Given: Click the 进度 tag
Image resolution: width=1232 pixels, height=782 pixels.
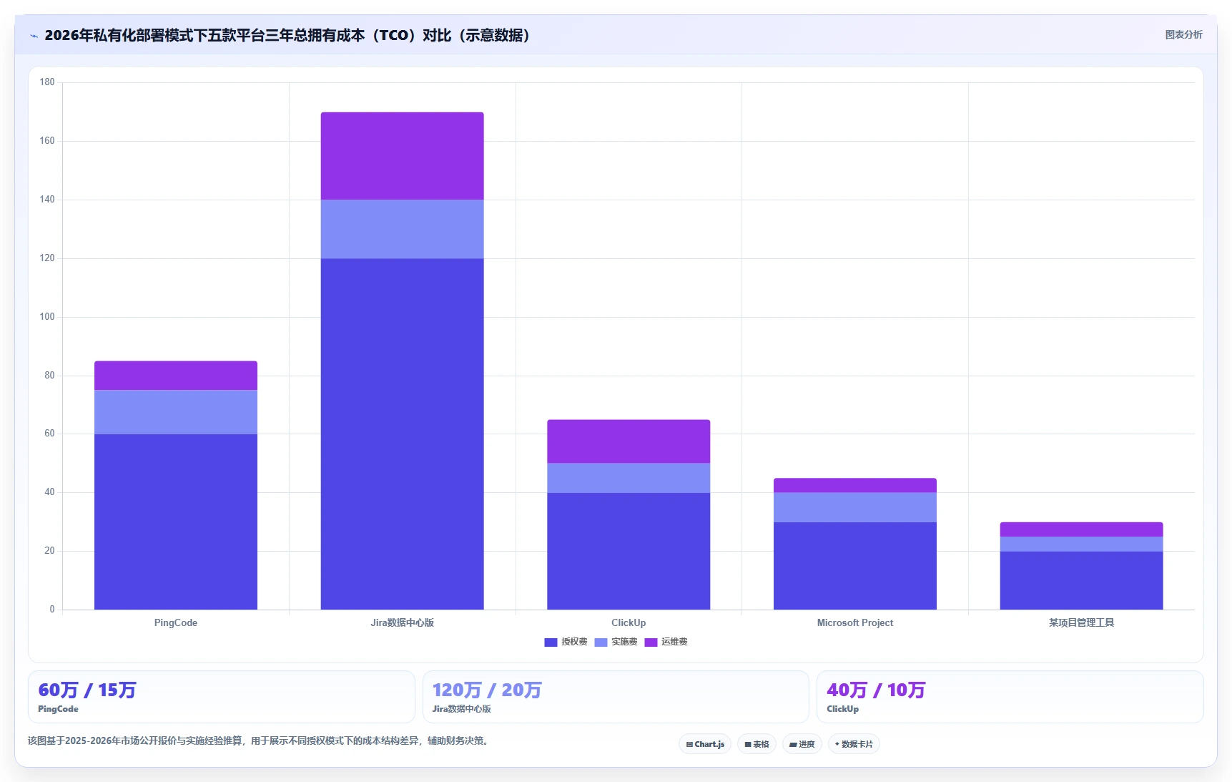Looking at the screenshot, I should [x=802, y=744].
